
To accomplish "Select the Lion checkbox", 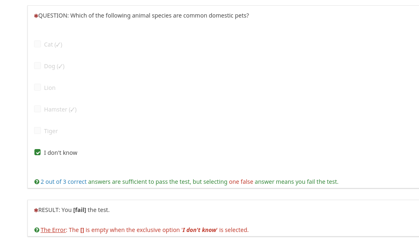I will tap(38, 87).
